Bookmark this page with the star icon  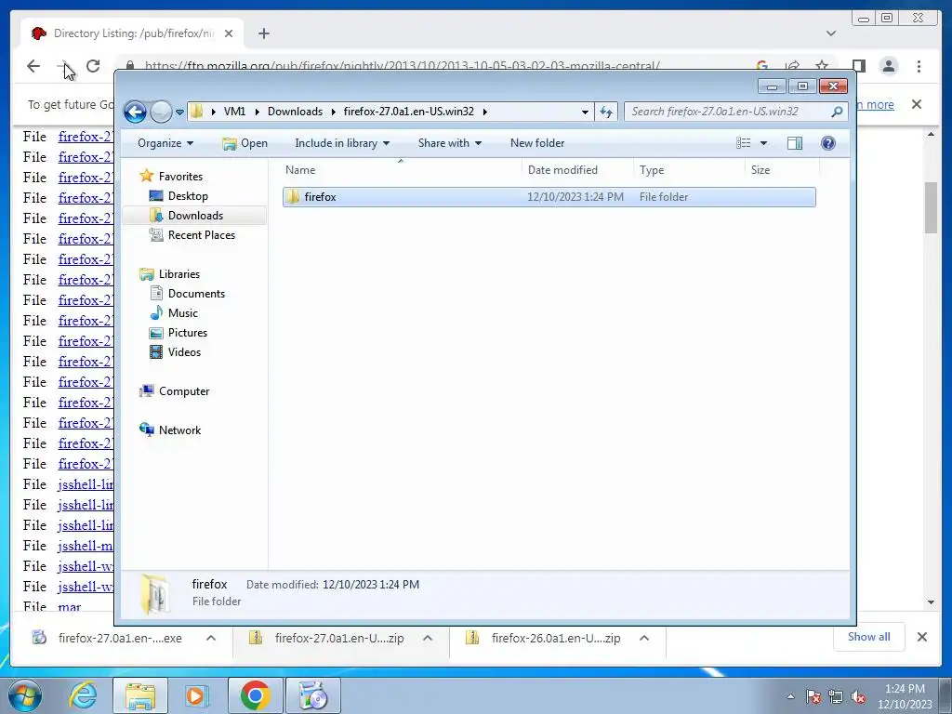(x=822, y=66)
